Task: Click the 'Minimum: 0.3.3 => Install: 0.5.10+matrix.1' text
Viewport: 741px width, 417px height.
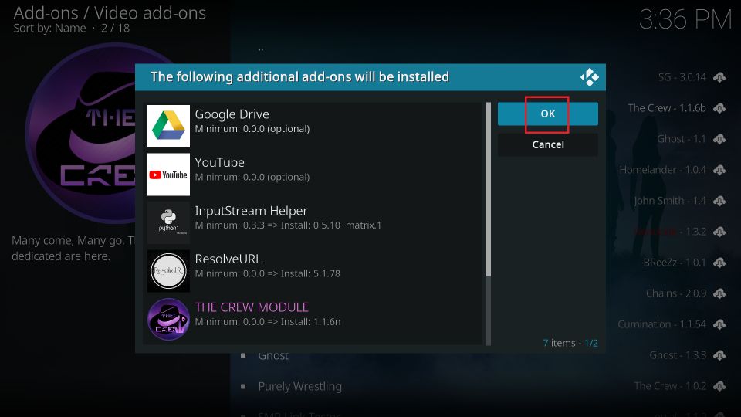Action: coord(288,225)
